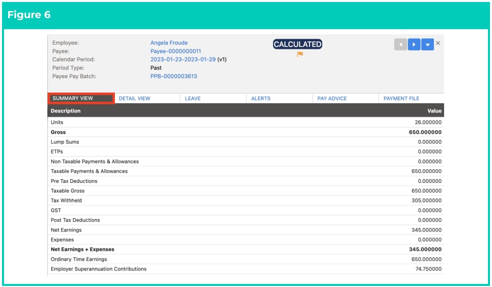492x287 pixels.
Task: Open pay batch PPB-0000003613 link
Action: coord(174,76)
